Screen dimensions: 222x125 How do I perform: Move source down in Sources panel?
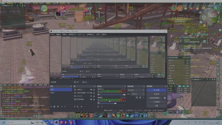[88, 107]
